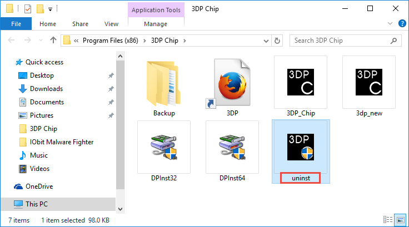
Task: Go up one folder level
Action: pyautogui.click(x=53, y=40)
